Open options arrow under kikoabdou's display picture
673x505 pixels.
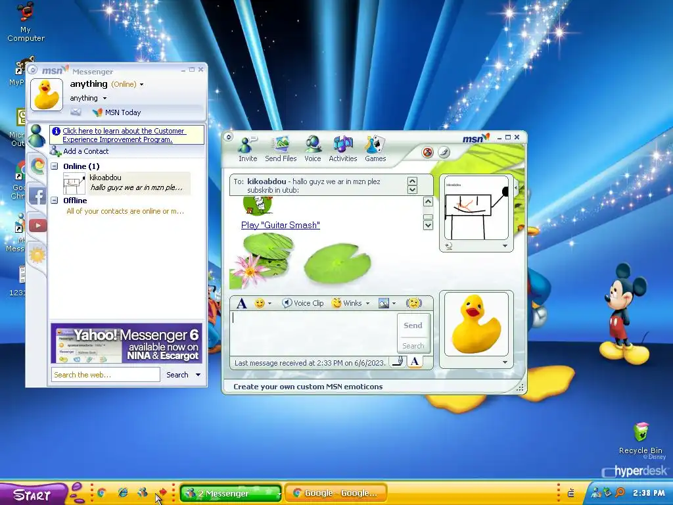(x=505, y=246)
